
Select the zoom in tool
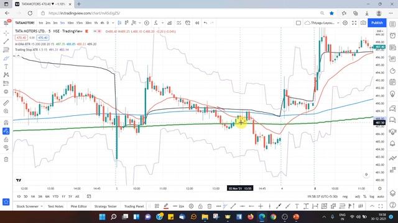tap(6, 111)
